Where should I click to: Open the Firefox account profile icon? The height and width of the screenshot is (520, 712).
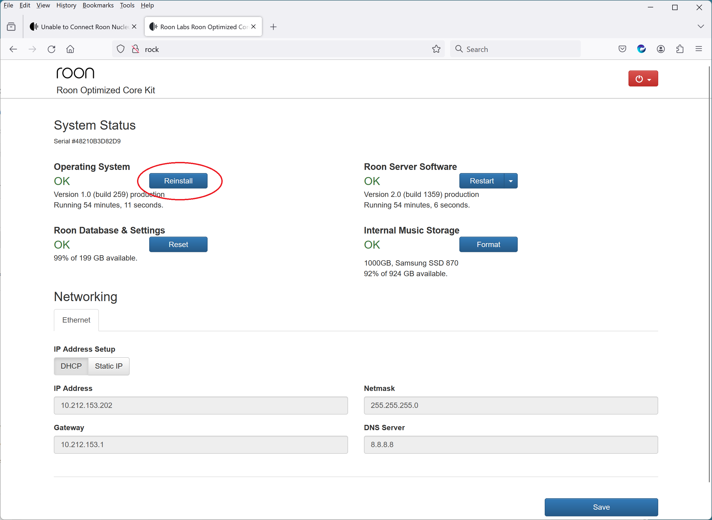pos(661,49)
